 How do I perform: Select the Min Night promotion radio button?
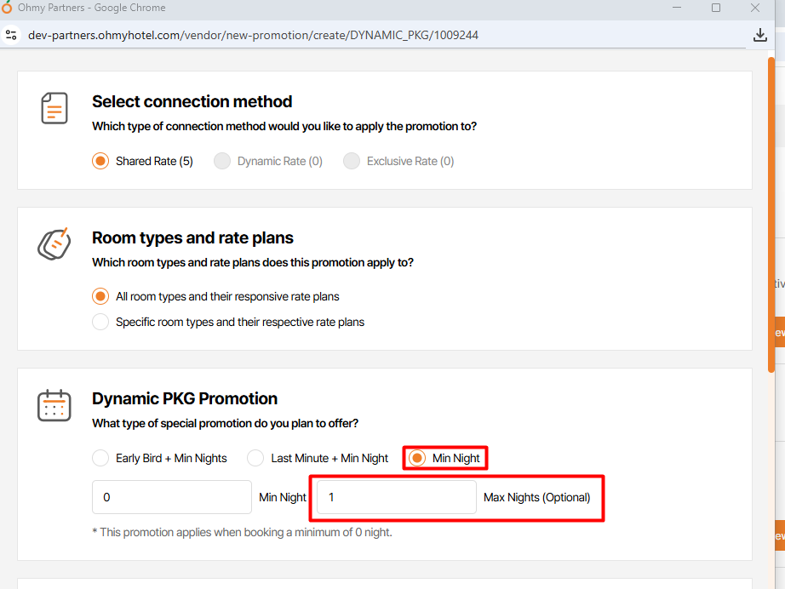(417, 458)
